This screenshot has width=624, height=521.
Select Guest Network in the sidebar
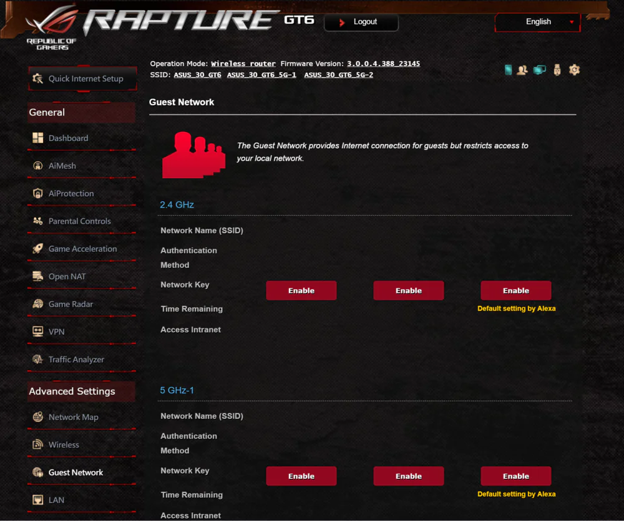[82, 472]
